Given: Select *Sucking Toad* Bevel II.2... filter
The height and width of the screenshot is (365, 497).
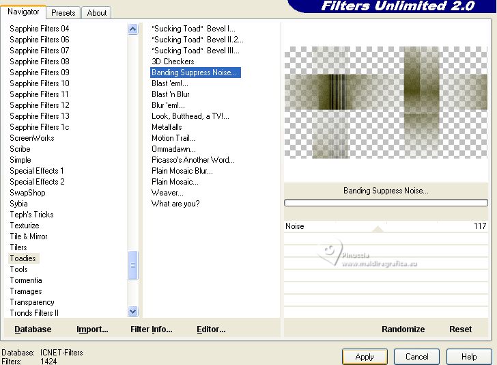Looking at the screenshot, I should click(x=197, y=40).
